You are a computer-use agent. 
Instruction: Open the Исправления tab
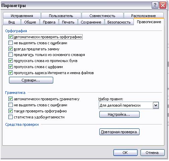point(22,16)
